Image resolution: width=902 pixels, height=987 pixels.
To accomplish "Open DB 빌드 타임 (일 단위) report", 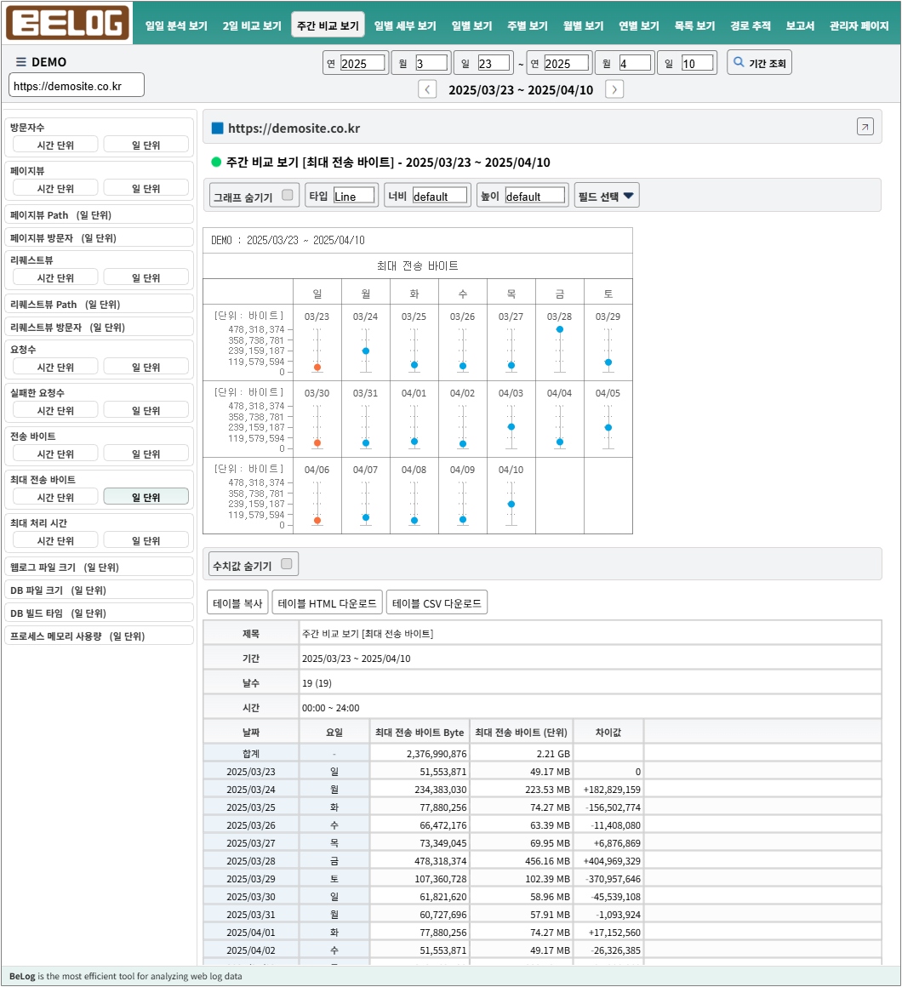I will tap(99, 613).
